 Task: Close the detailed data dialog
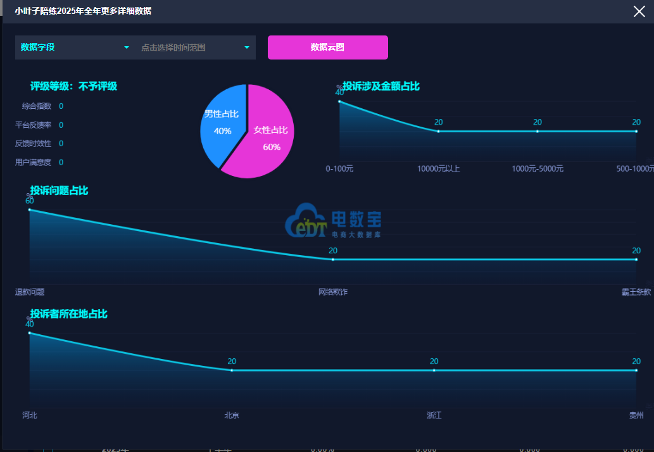pyautogui.click(x=639, y=11)
